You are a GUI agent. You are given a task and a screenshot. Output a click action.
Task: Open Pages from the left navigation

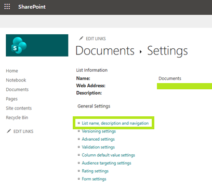11,99
